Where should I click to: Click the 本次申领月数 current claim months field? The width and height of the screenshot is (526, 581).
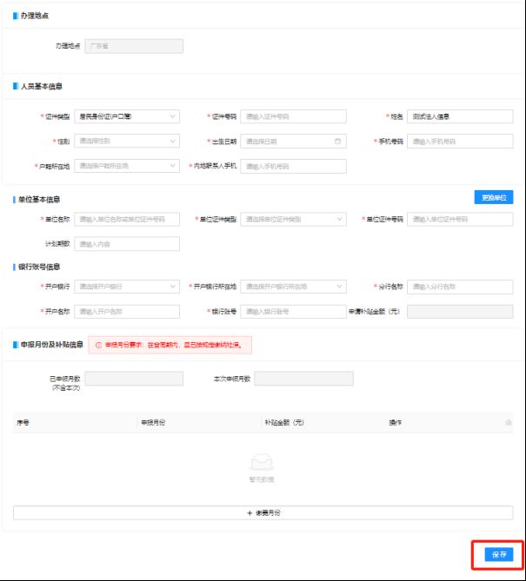[x=303, y=379]
